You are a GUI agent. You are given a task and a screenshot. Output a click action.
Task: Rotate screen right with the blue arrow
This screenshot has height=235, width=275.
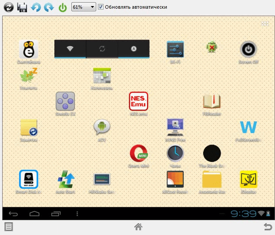pos(49,7)
